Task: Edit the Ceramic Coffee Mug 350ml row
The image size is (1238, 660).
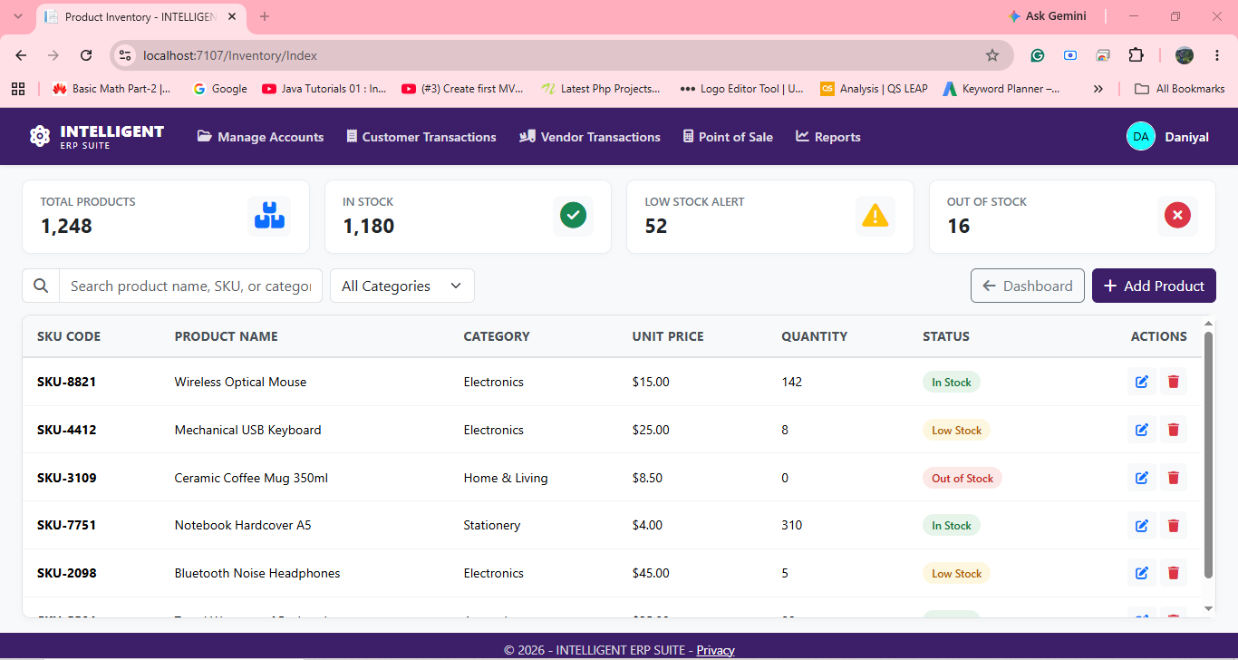Action: click(1142, 478)
